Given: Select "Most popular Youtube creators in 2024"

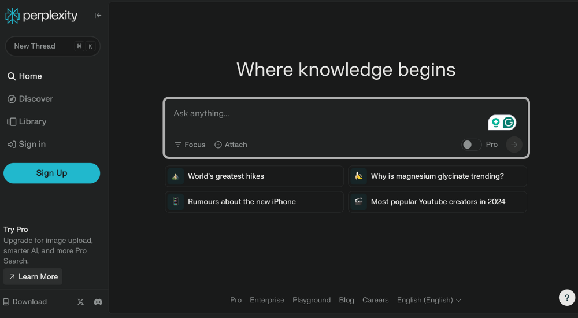Looking at the screenshot, I should (x=438, y=202).
